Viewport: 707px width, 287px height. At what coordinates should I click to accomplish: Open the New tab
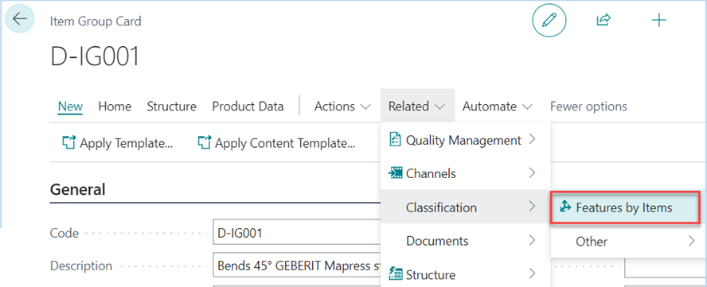click(70, 107)
